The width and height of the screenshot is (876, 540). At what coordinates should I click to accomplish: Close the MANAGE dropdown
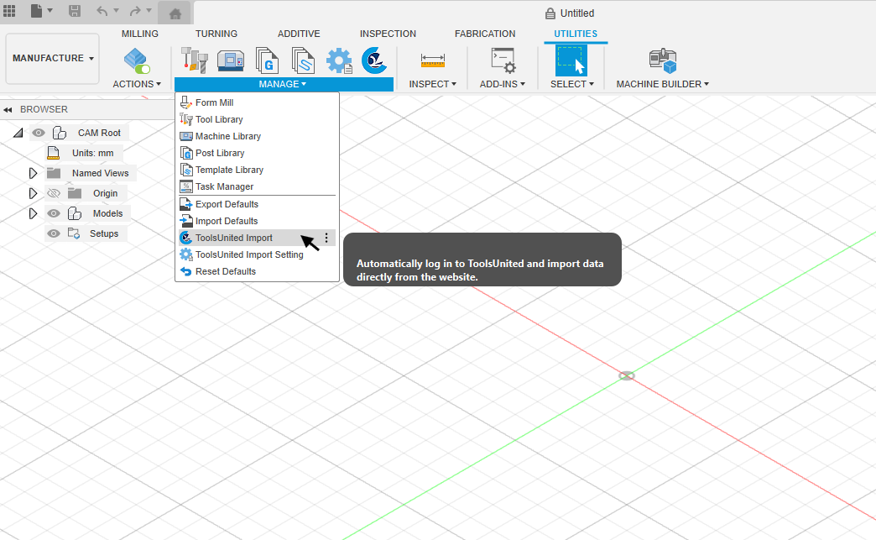pyautogui.click(x=283, y=84)
